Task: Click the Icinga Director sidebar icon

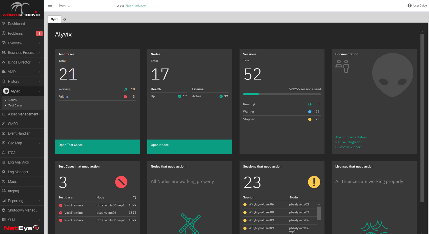Action: (x=4, y=62)
